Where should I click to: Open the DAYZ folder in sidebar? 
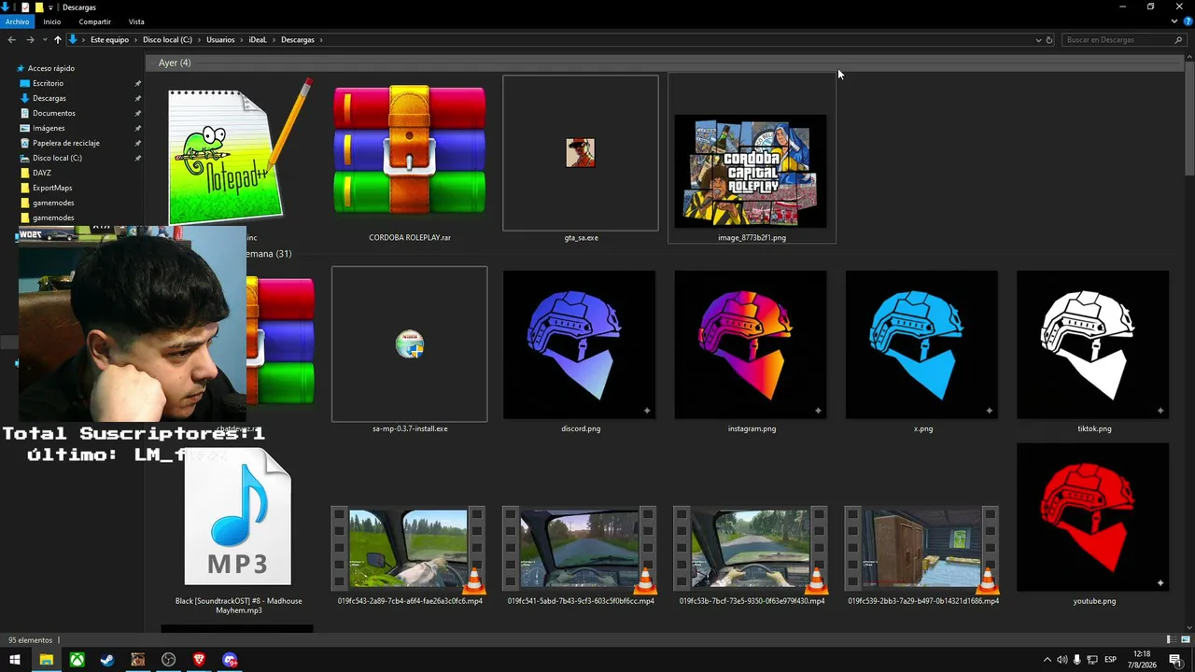pyautogui.click(x=41, y=173)
